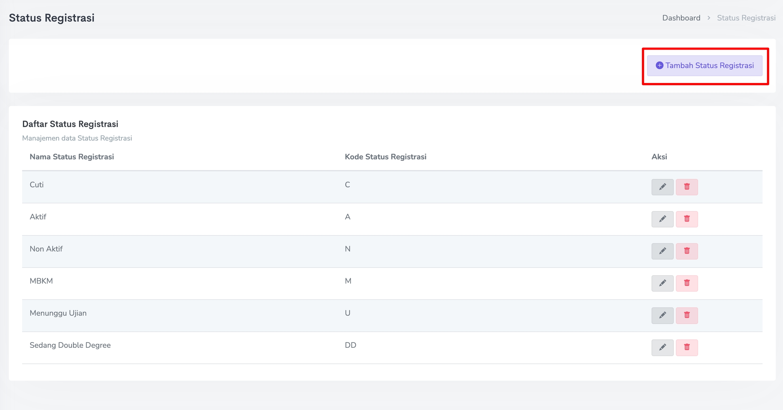Click the Aksi column header

coord(659,157)
